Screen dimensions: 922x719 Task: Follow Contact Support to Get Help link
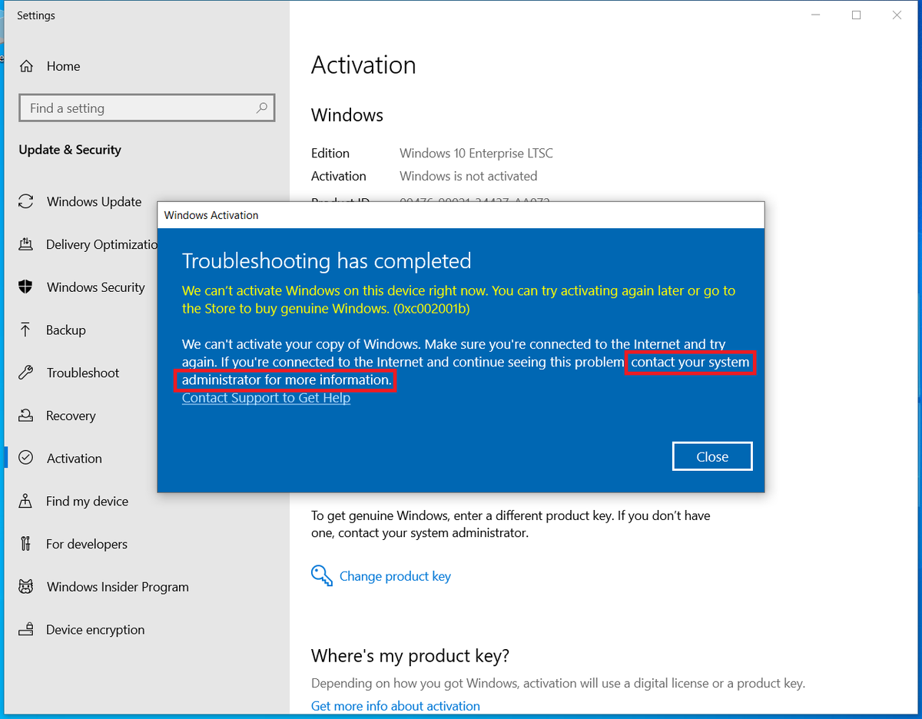click(266, 398)
